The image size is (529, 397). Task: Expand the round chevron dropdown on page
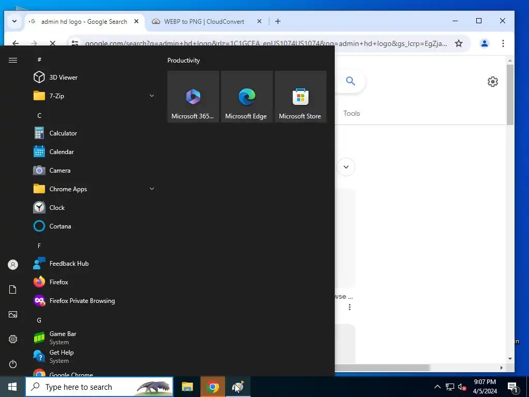(x=346, y=167)
